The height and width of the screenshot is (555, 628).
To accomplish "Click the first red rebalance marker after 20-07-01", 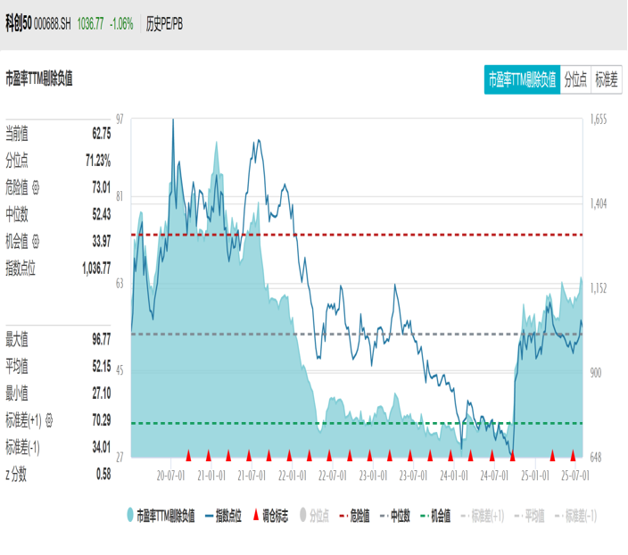I will point(188,455).
